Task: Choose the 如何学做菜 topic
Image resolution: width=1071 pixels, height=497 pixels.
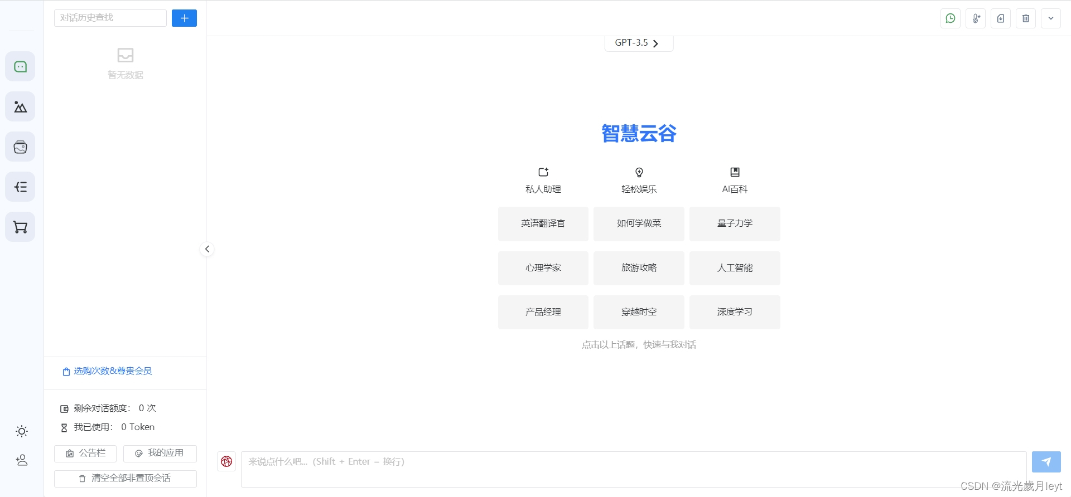Action: click(639, 223)
